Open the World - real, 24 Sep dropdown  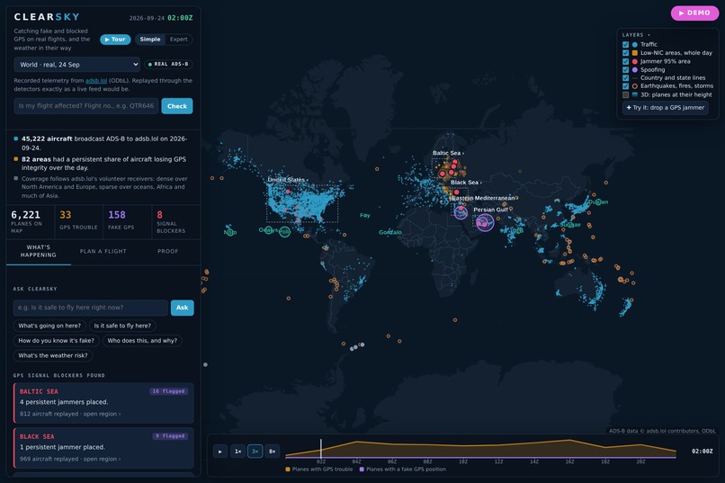[76, 65]
